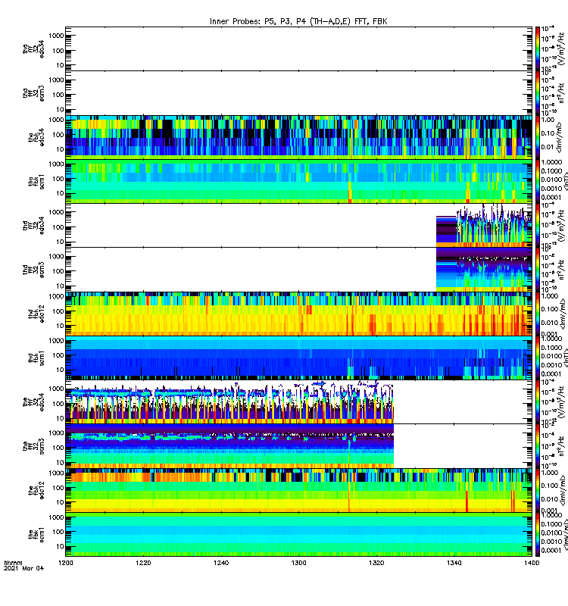Click the 'the fbk edc12' axis label
Viewport: 568px width, 606px height.
[x=36, y=490]
